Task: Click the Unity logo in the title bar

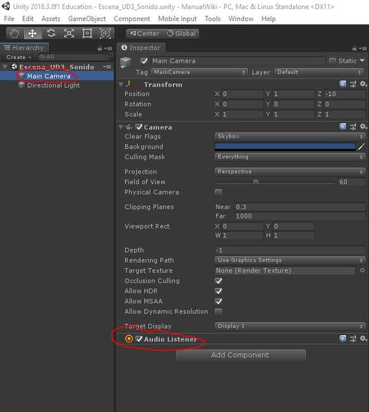Action: pos(6,6)
